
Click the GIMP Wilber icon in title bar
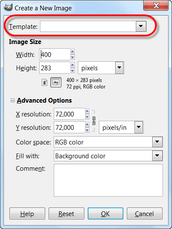[x=8, y=7]
